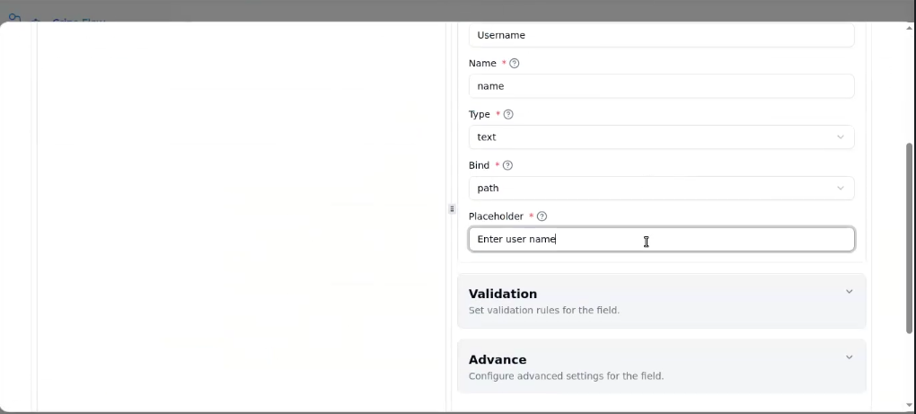Click the scrollbar up arrow
The image size is (916, 414).
coord(909,27)
